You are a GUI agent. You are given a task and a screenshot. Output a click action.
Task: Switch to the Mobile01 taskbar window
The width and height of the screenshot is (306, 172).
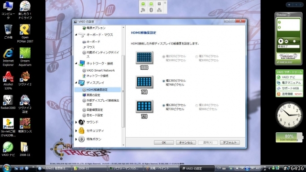tap(54, 168)
